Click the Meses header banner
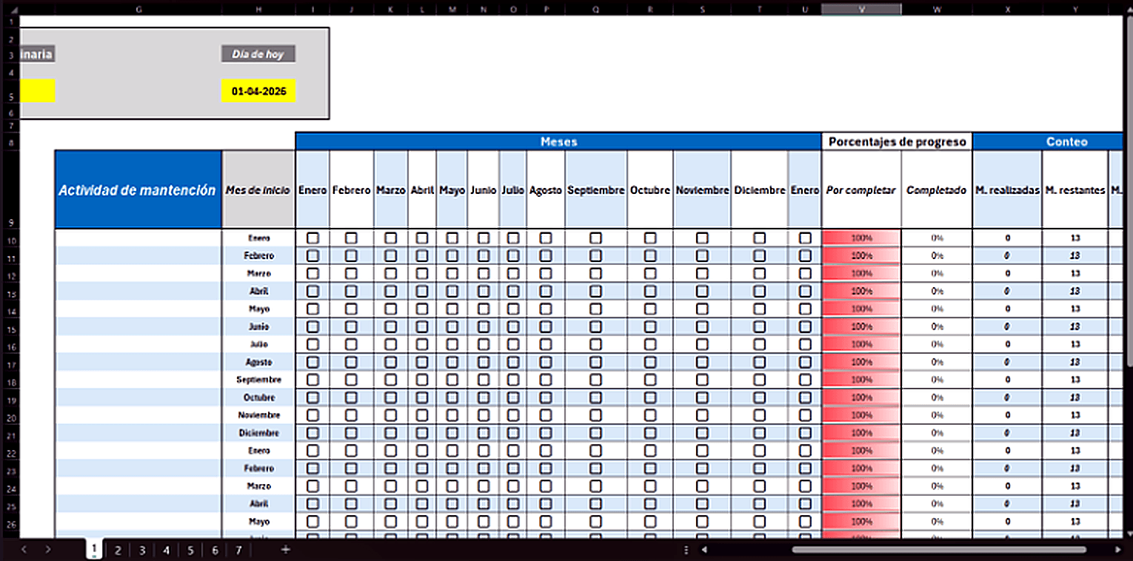Screen dimensions: 1133x561 pos(558,141)
